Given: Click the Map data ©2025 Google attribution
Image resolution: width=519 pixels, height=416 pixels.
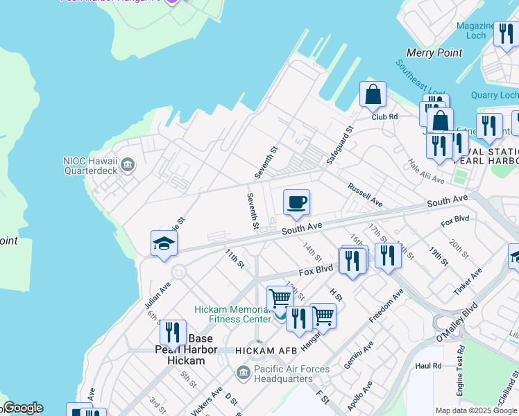Looking at the screenshot, I should [x=476, y=410].
